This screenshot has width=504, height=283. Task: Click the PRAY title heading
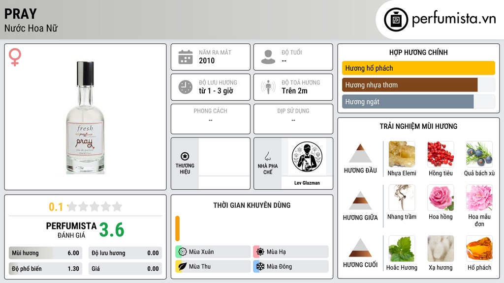[21, 14]
